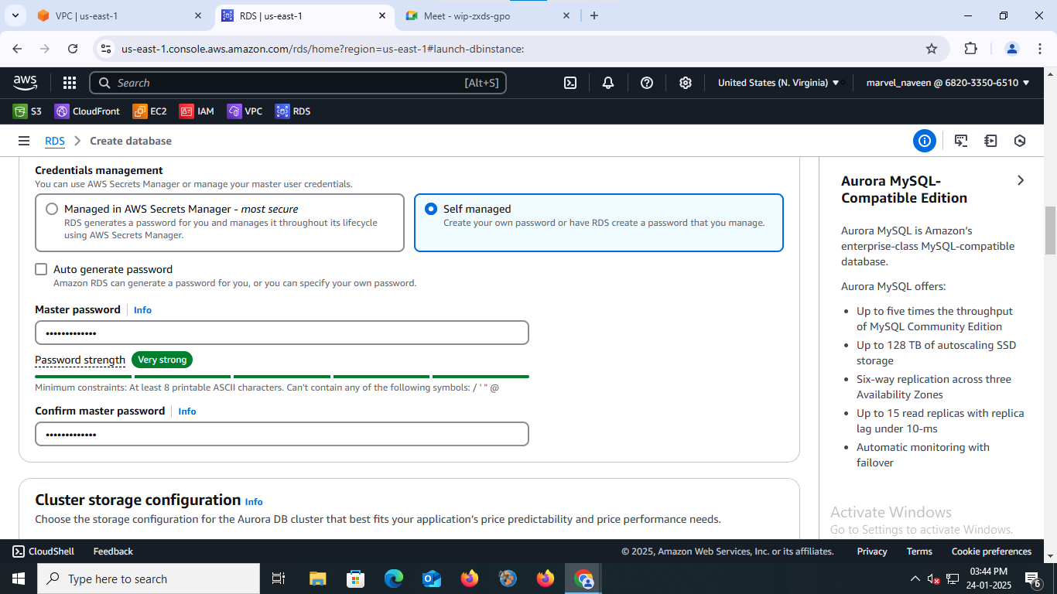Select the Self managed credentials option

click(x=431, y=209)
